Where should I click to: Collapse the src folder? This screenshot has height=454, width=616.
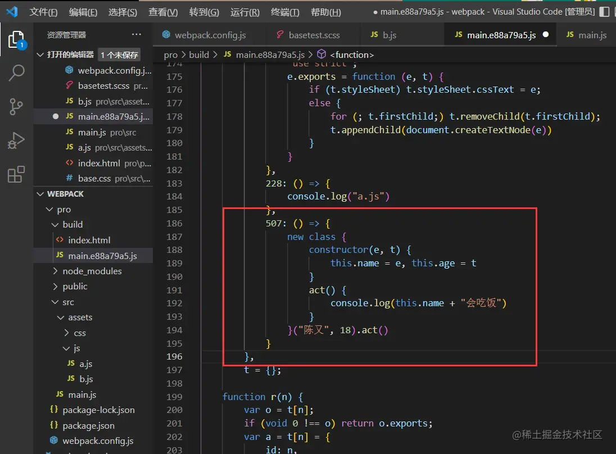pos(55,302)
